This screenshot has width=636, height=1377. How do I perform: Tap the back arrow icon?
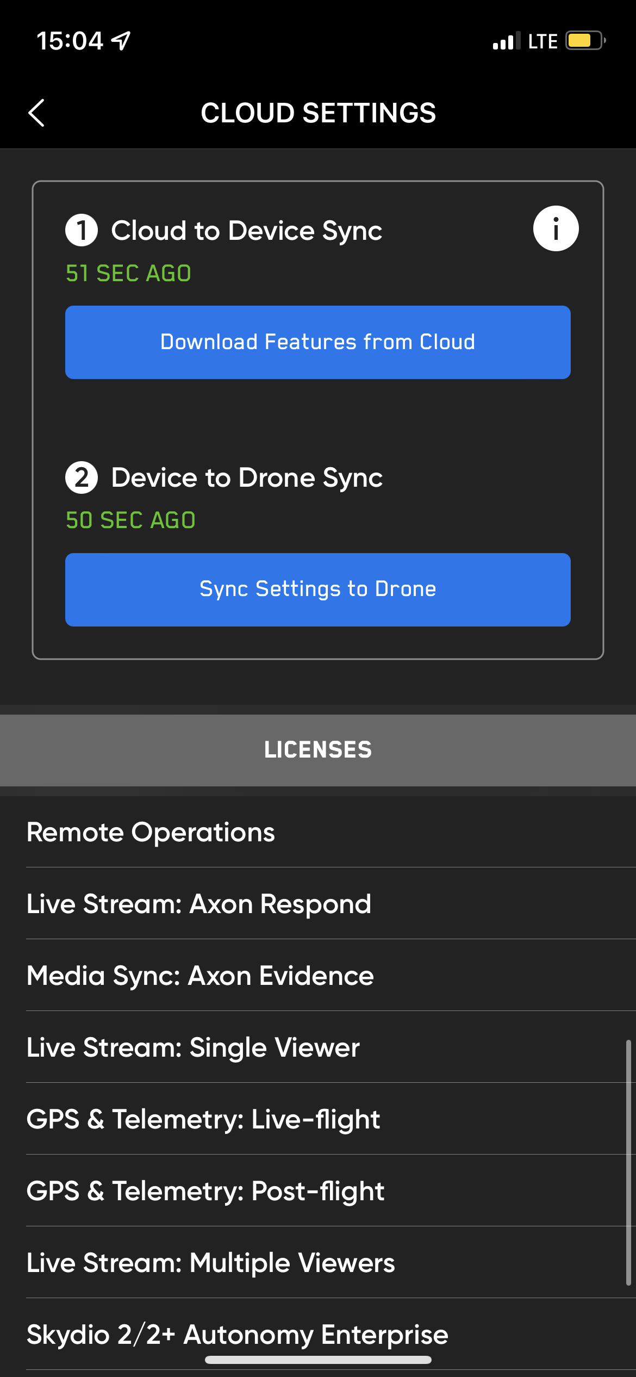(x=36, y=113)
